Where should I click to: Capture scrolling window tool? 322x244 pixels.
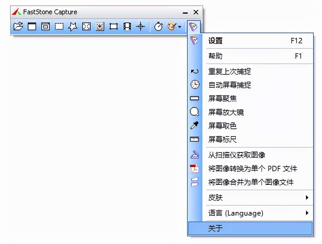pos(100,26)
